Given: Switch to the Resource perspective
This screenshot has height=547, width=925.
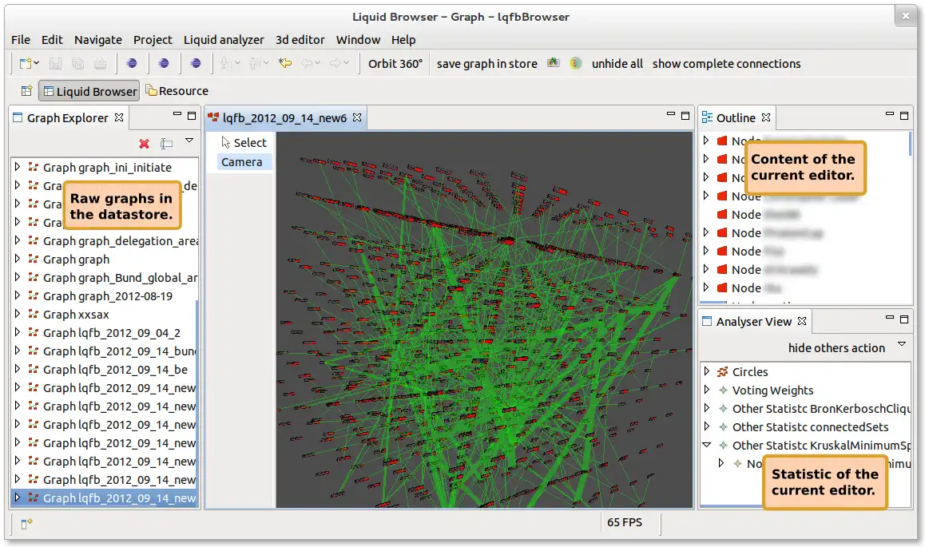Looking at the screenshot, I should 177,91.
